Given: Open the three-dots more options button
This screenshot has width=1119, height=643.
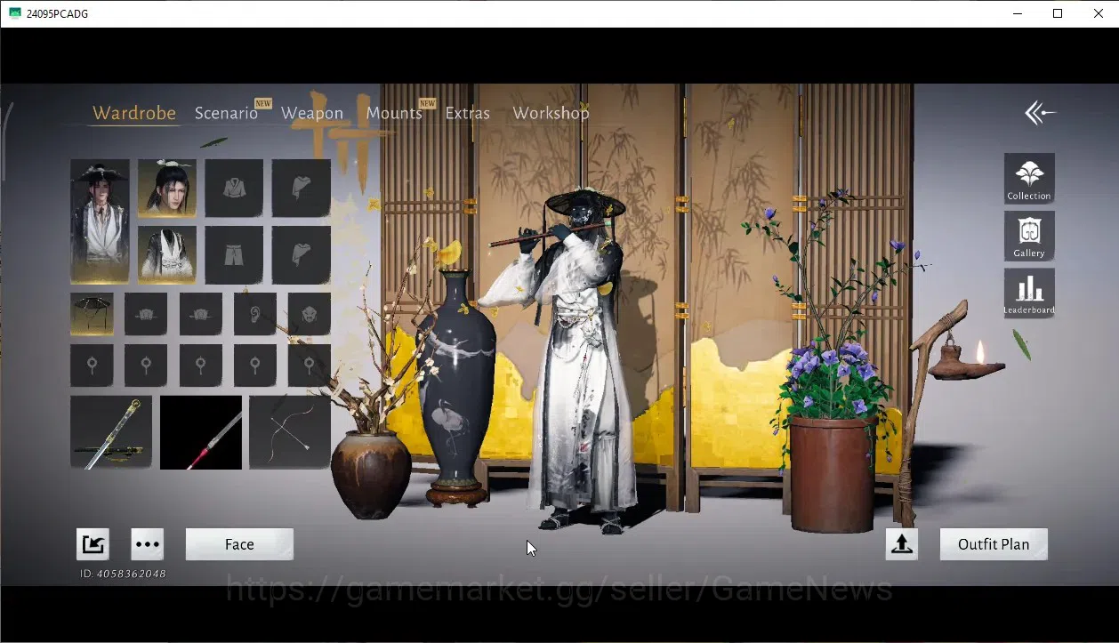Looking at the screenshot, I should click(x=148, y=544).
